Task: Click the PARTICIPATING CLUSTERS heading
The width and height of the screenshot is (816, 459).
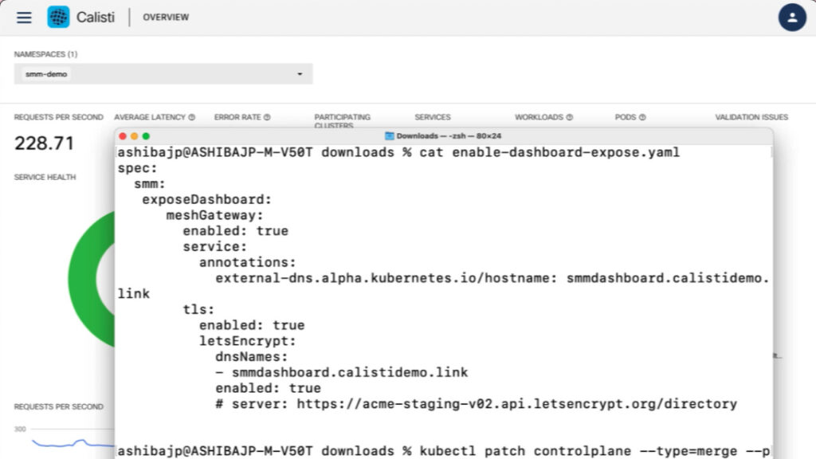Action: 342,121
